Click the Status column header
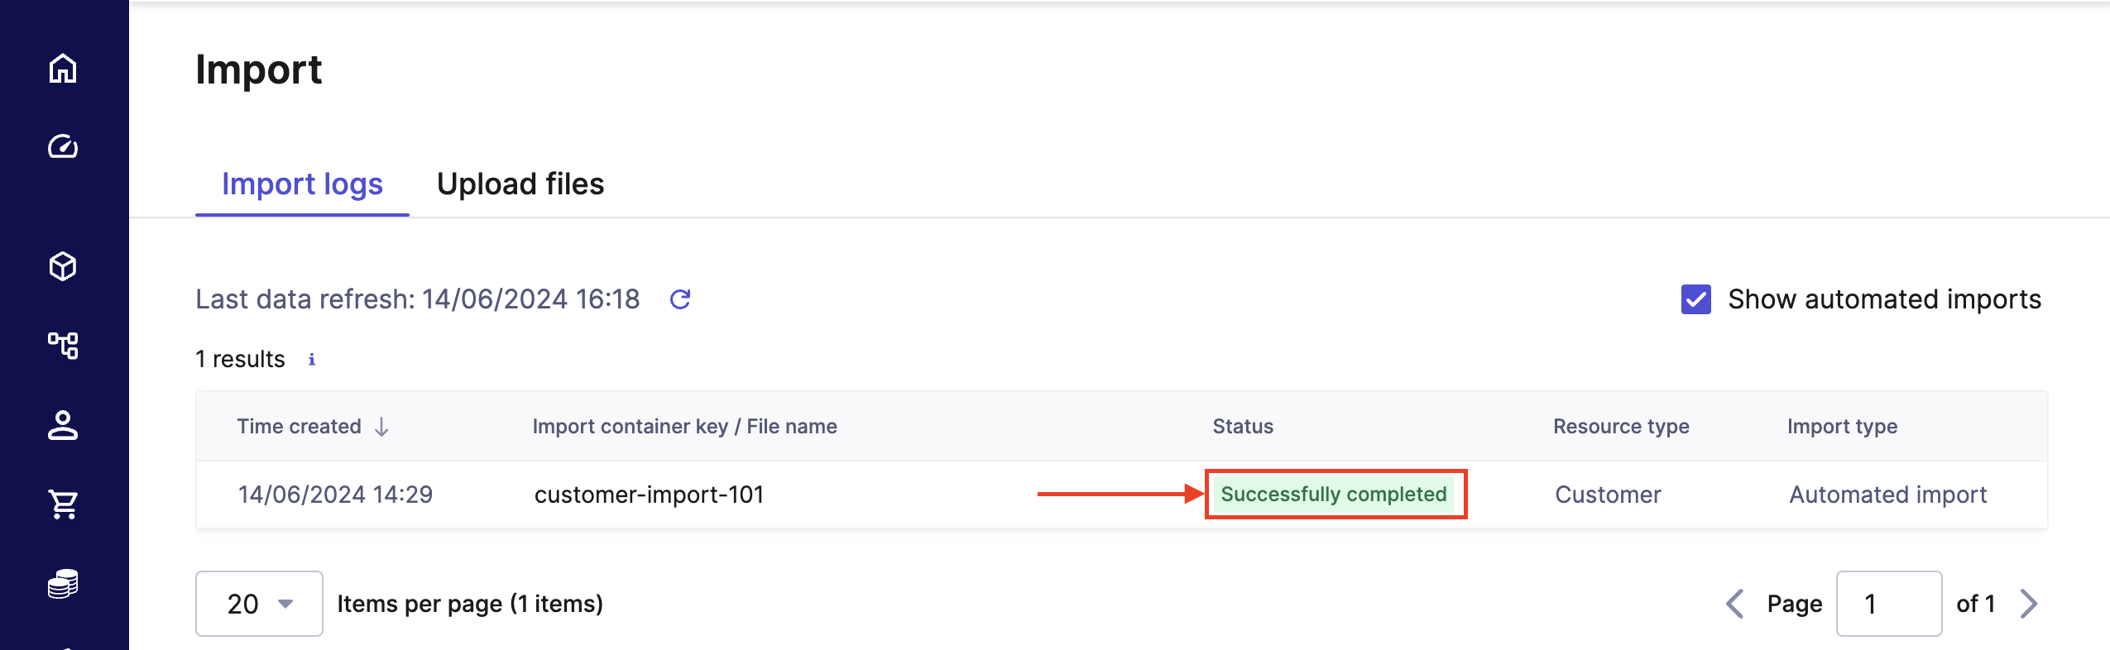The height and width of the screenshot is (650, 2110). [x=1243, y=427]
